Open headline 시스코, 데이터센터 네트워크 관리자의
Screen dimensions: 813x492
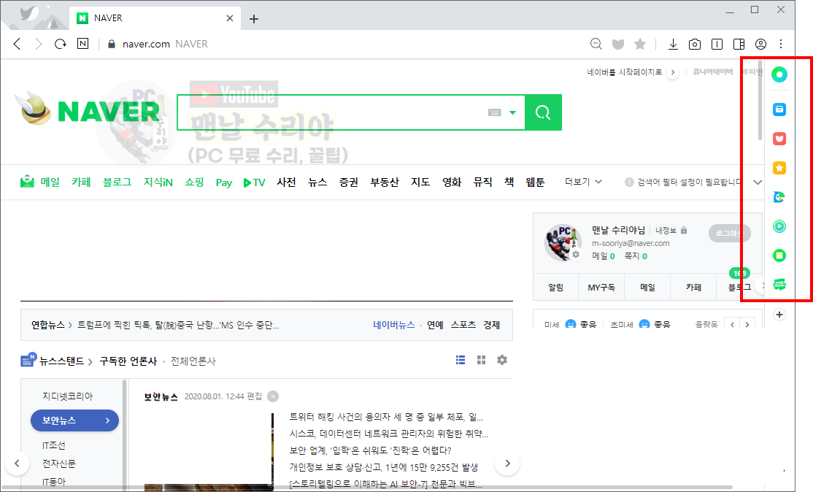[389, 434]
